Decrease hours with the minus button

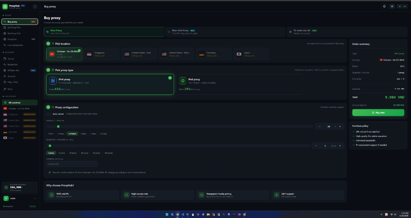point(320,127)
